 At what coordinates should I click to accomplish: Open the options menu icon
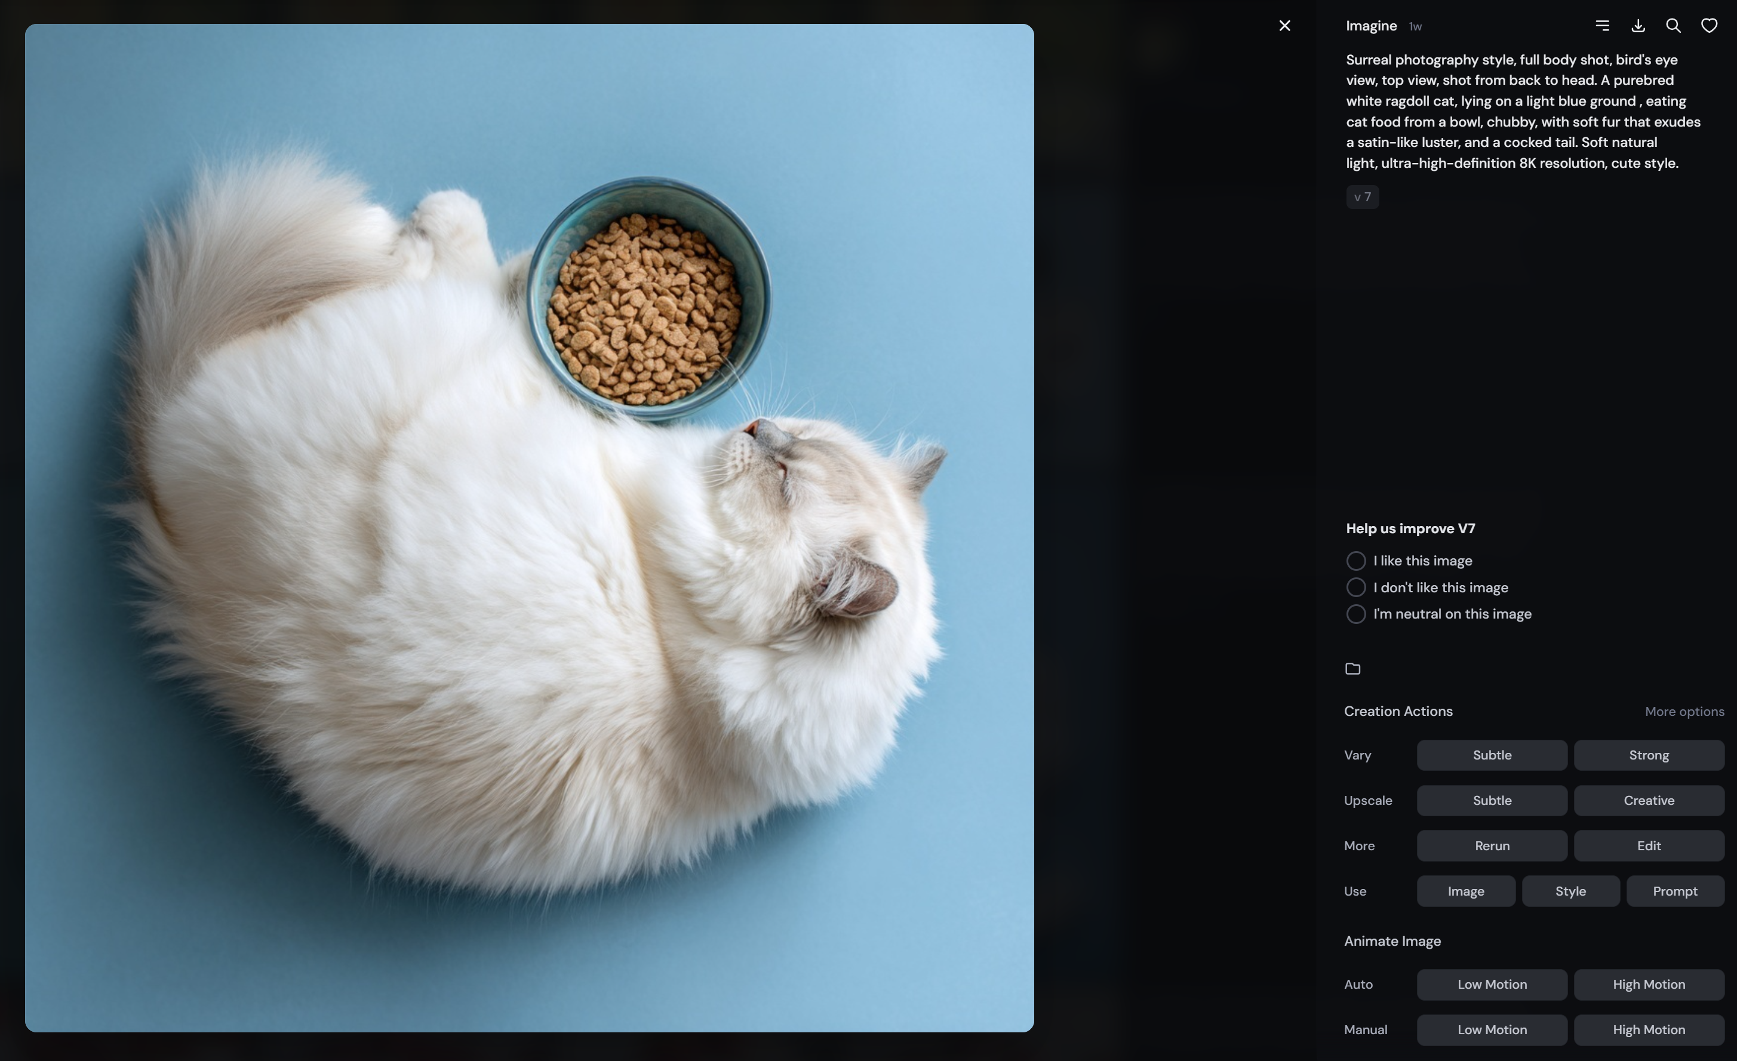pyautogui.click(x=1603, y=26)
